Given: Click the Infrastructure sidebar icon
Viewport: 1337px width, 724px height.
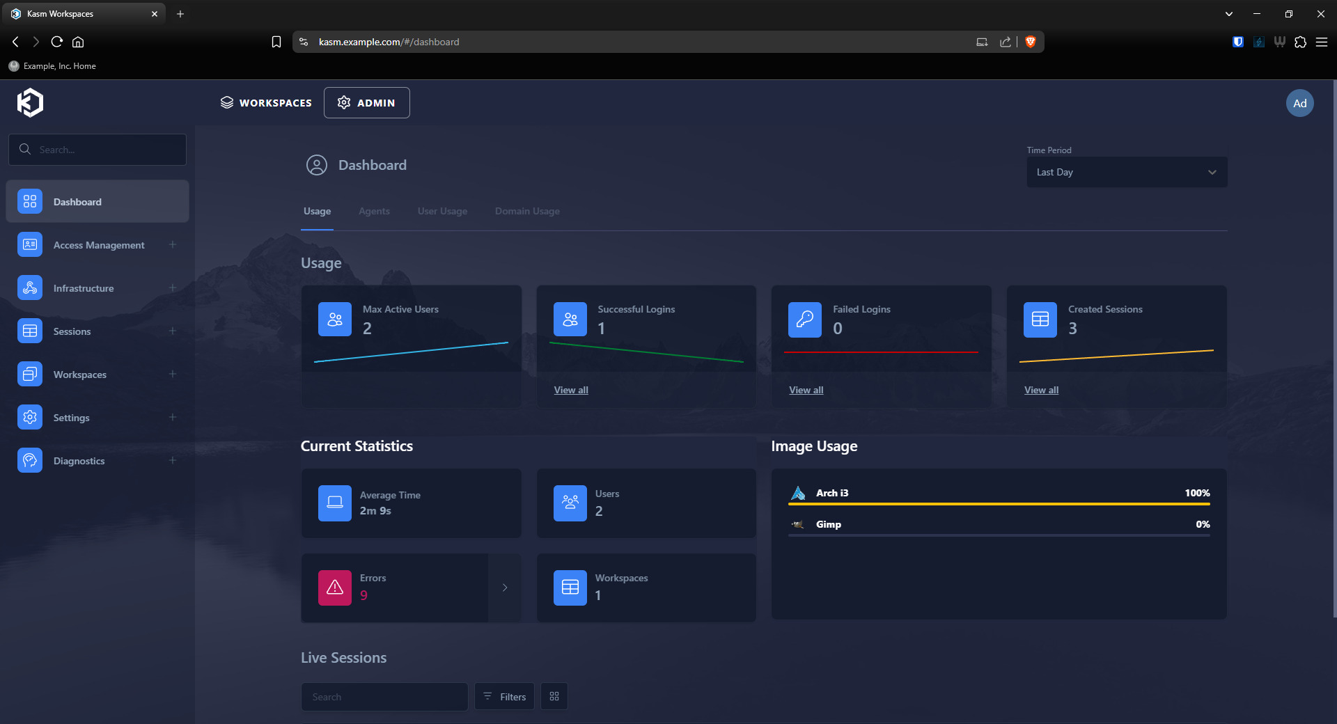Looking at the screenshot, I should click(30, 288).
